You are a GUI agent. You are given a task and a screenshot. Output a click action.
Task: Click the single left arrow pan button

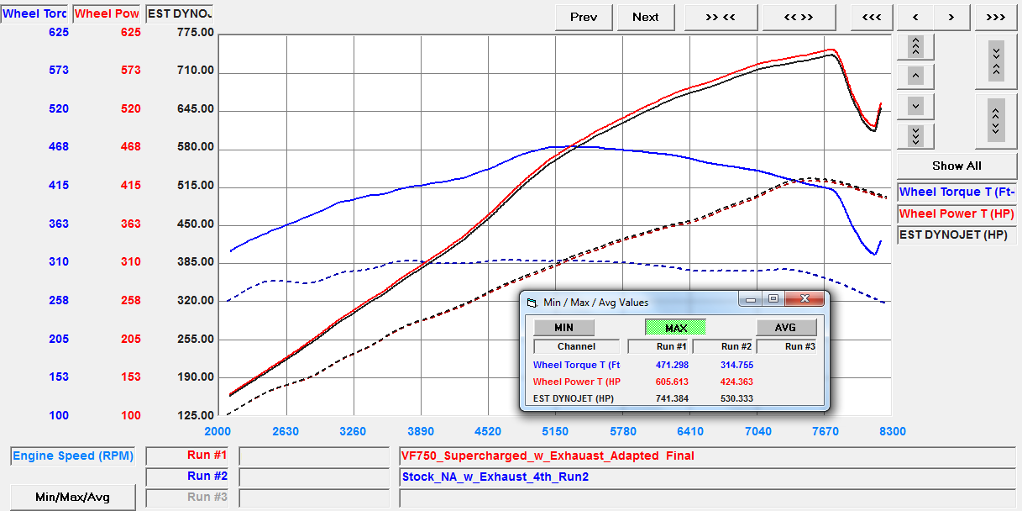click(915, 17)
